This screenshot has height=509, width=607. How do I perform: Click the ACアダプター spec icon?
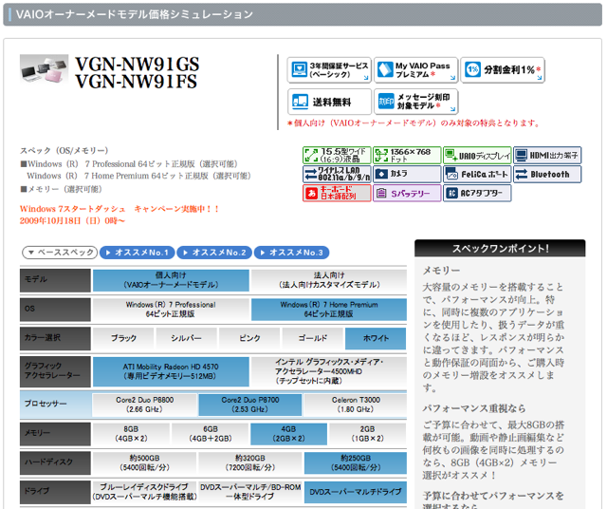(x=477, y=193)
